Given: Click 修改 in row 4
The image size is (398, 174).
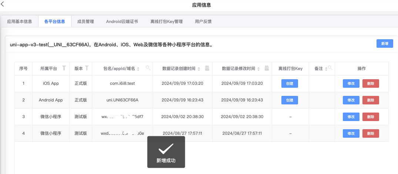Looking at the screenshot, I should tap(351, 133).
